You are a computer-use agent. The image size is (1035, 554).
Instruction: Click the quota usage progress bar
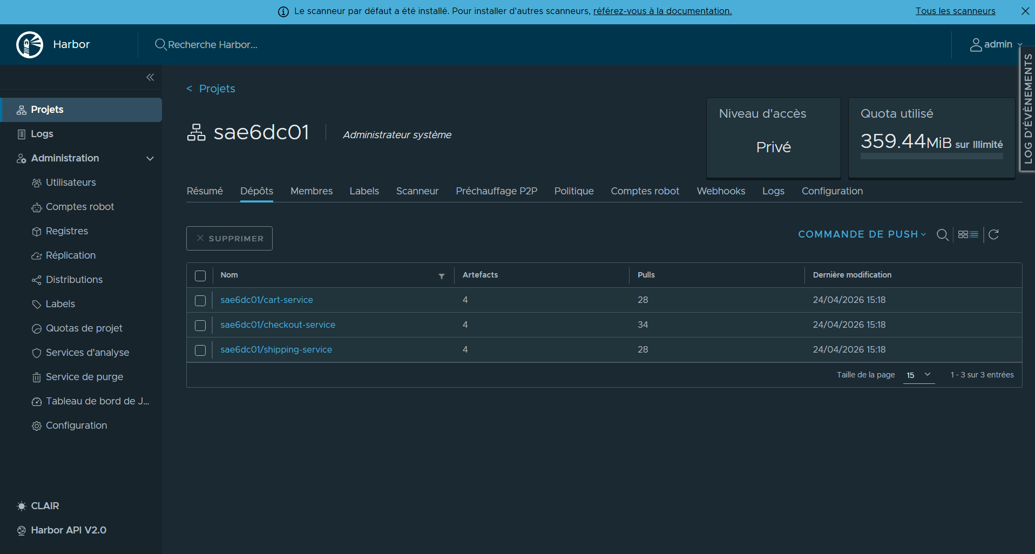(932, 156)
